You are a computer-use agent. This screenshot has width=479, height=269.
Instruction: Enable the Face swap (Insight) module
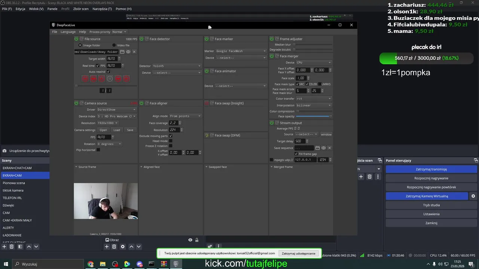[207, 103]
